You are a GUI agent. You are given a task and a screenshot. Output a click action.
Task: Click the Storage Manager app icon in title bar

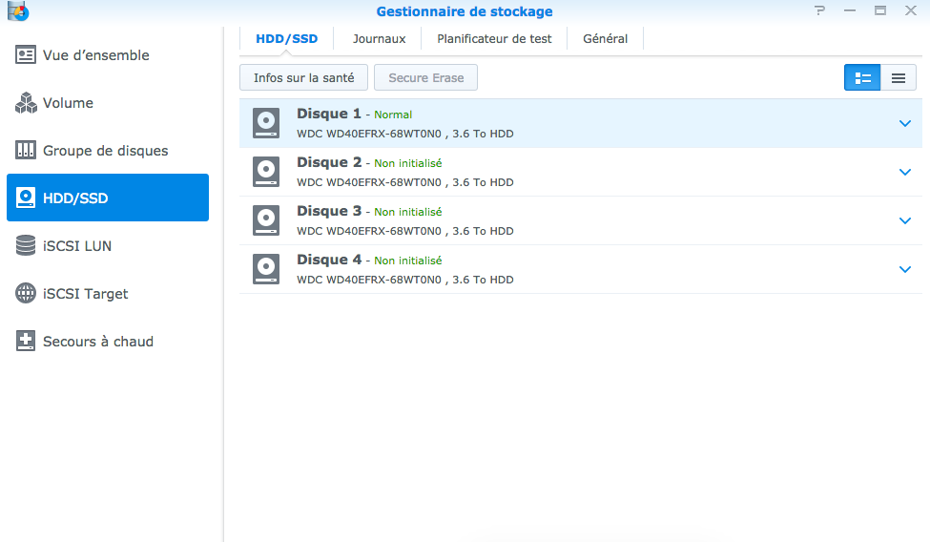(x=18, y=10)
